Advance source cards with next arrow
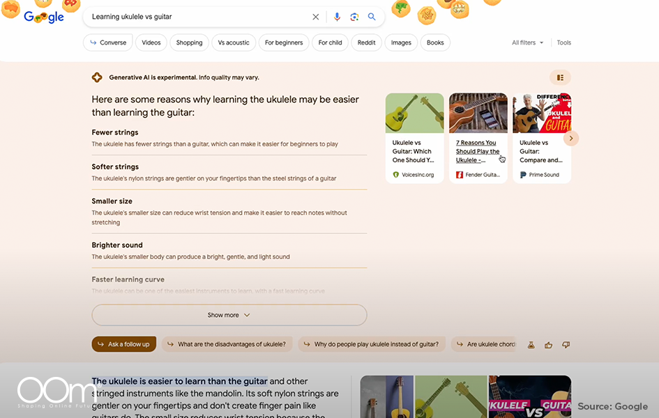This screenshot has width=659, height=418. [x=570, y=139]
